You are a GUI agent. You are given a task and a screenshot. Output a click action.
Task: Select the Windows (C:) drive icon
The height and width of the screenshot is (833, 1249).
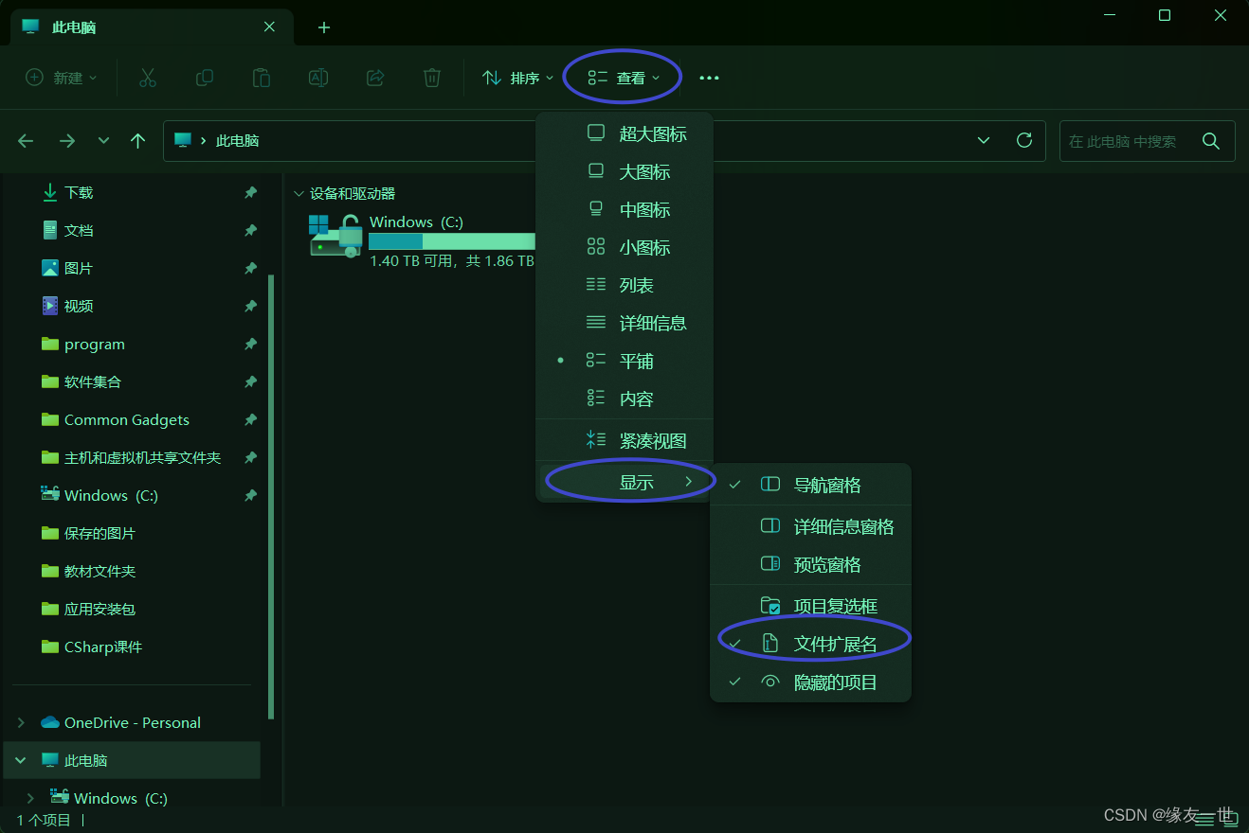(x=335, y=236)
